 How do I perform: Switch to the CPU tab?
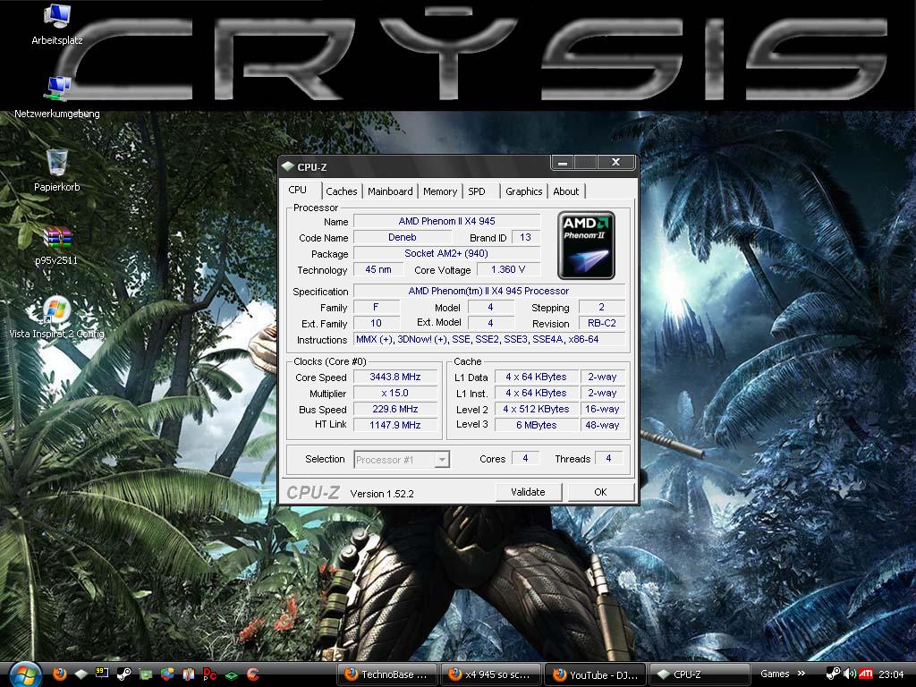pos(297,190)
